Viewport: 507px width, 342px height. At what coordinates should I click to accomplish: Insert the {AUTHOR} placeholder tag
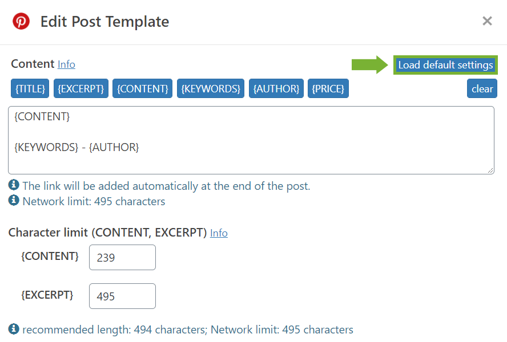[276, 88]
